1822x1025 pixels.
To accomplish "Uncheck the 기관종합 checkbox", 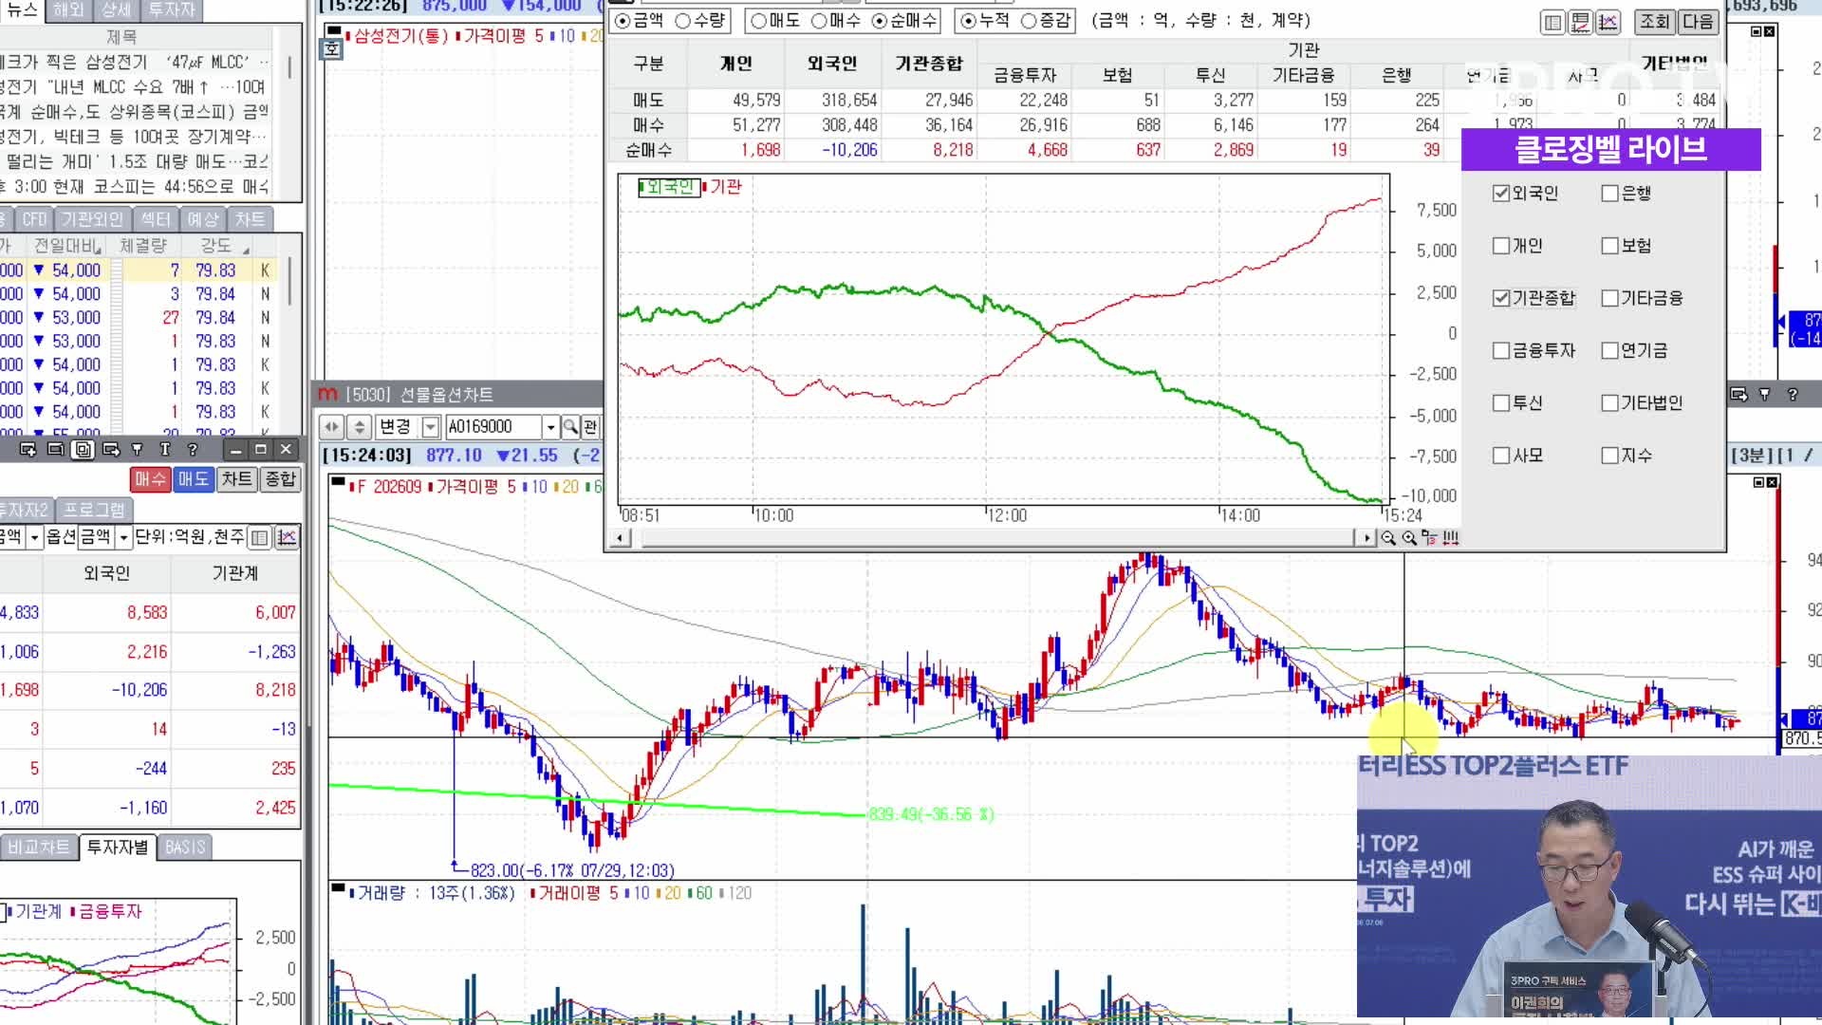I will (x=1501, y=298).
